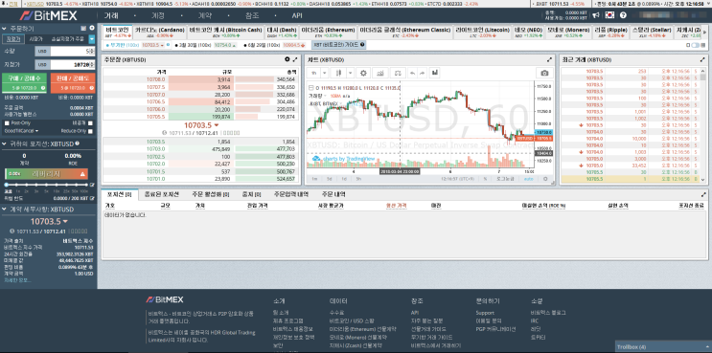The width and height of the screenshot is (712, 353).
Task: Maximize the positions panel
Action: click(703, 194)
